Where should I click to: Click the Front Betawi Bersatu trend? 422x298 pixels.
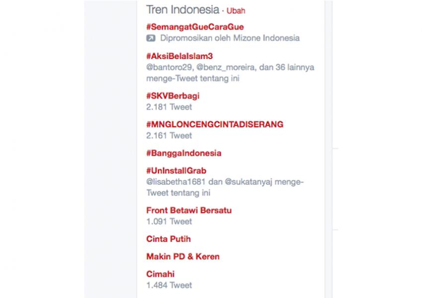(x=189, y=210)
